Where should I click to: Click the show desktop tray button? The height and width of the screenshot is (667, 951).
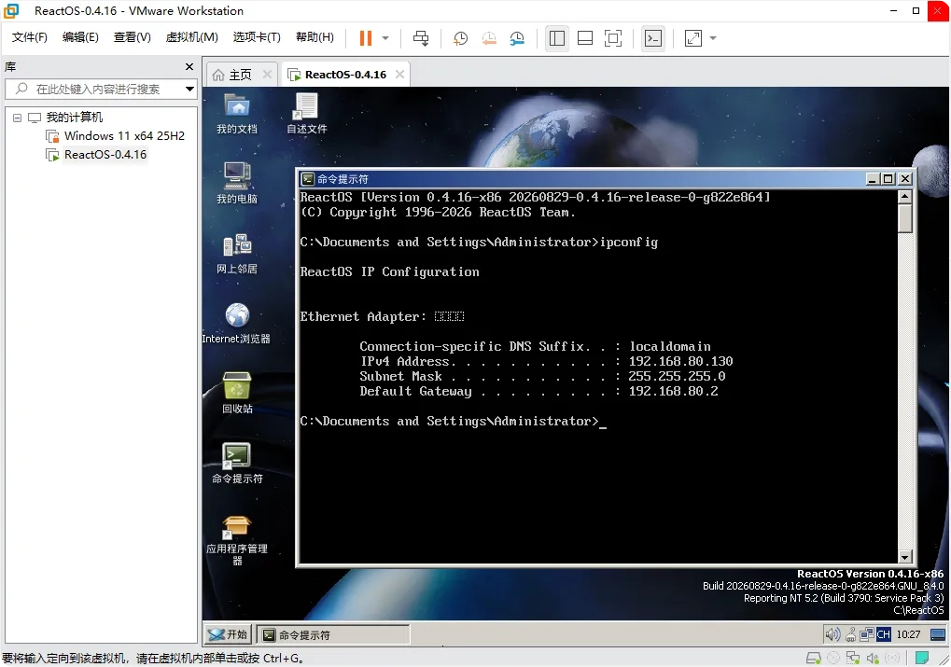(938, 635)
